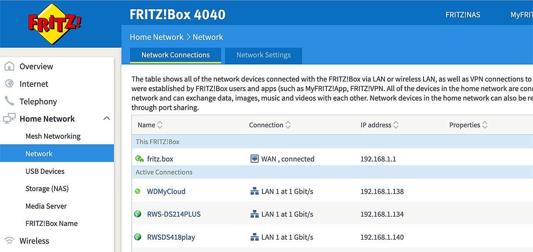Switch to the Network Settings tab
Viewport: 533px width, 252px height.
click(x=263, y=55)
